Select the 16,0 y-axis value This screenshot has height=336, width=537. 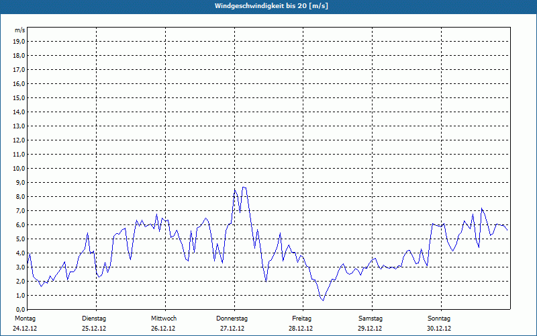tap(19, 83)
